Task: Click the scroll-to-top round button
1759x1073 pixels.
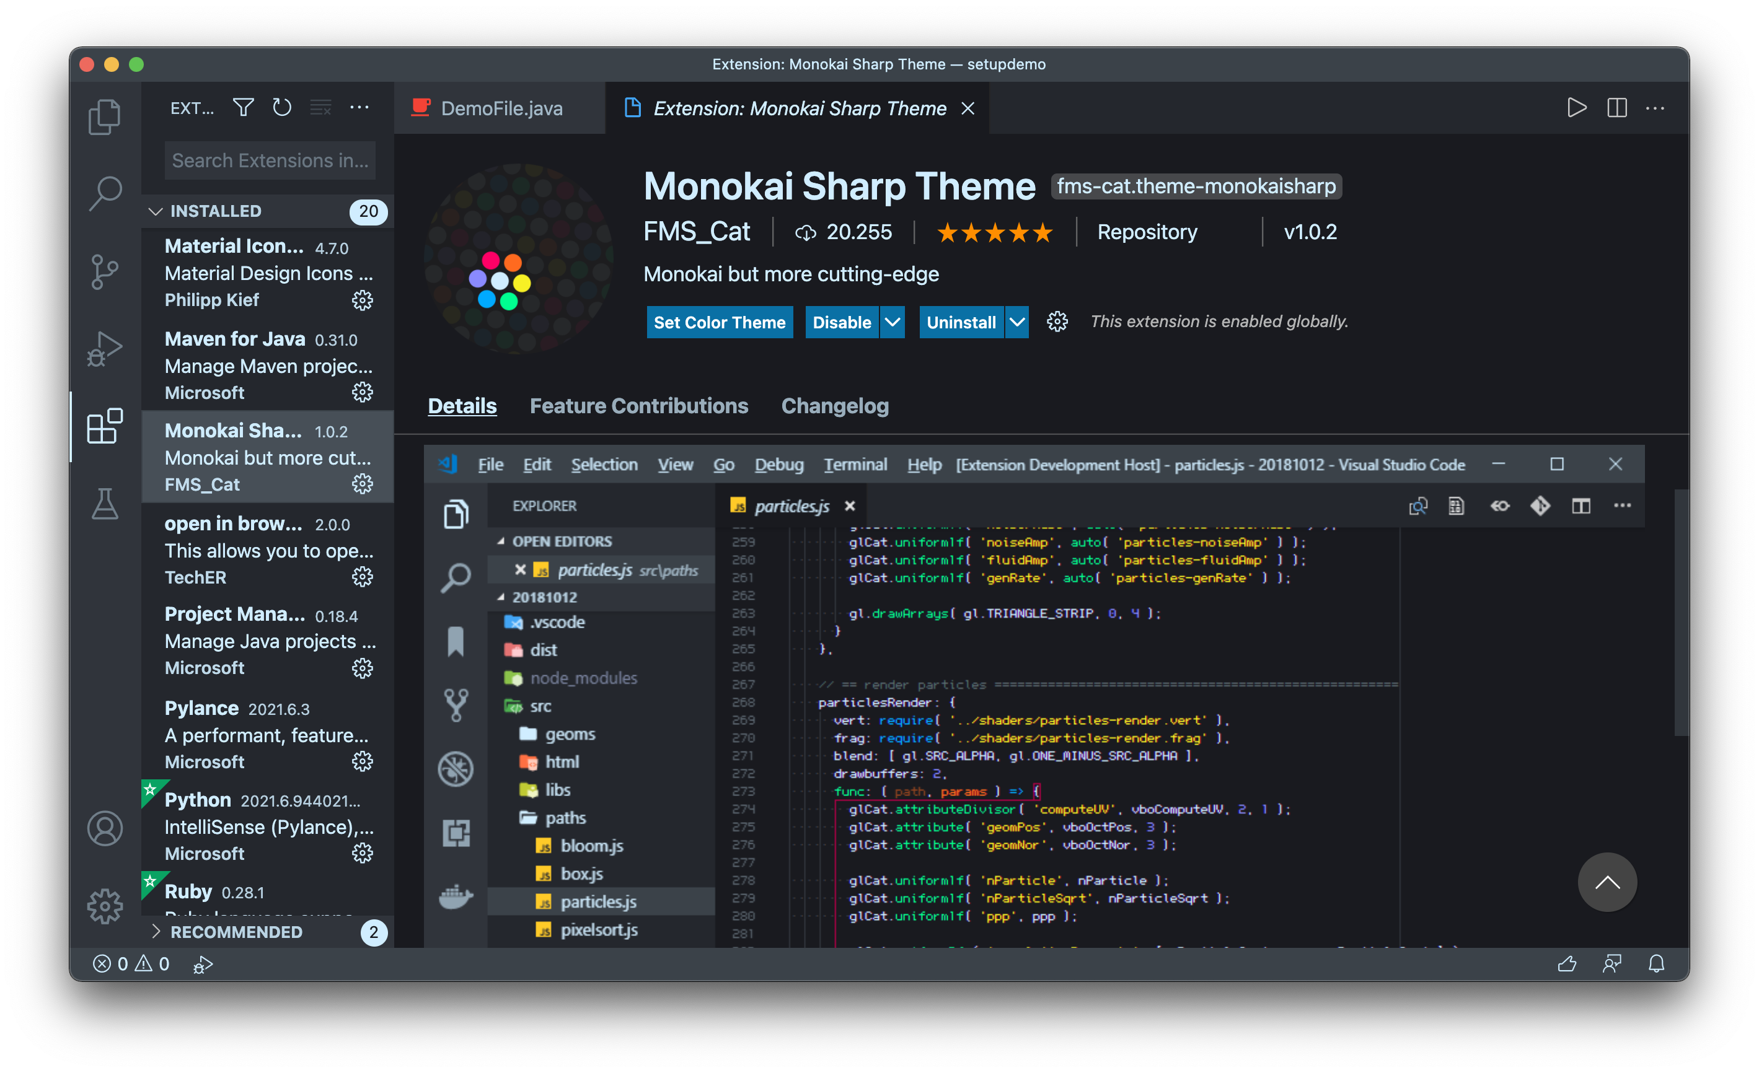Action: [1607, 882]
